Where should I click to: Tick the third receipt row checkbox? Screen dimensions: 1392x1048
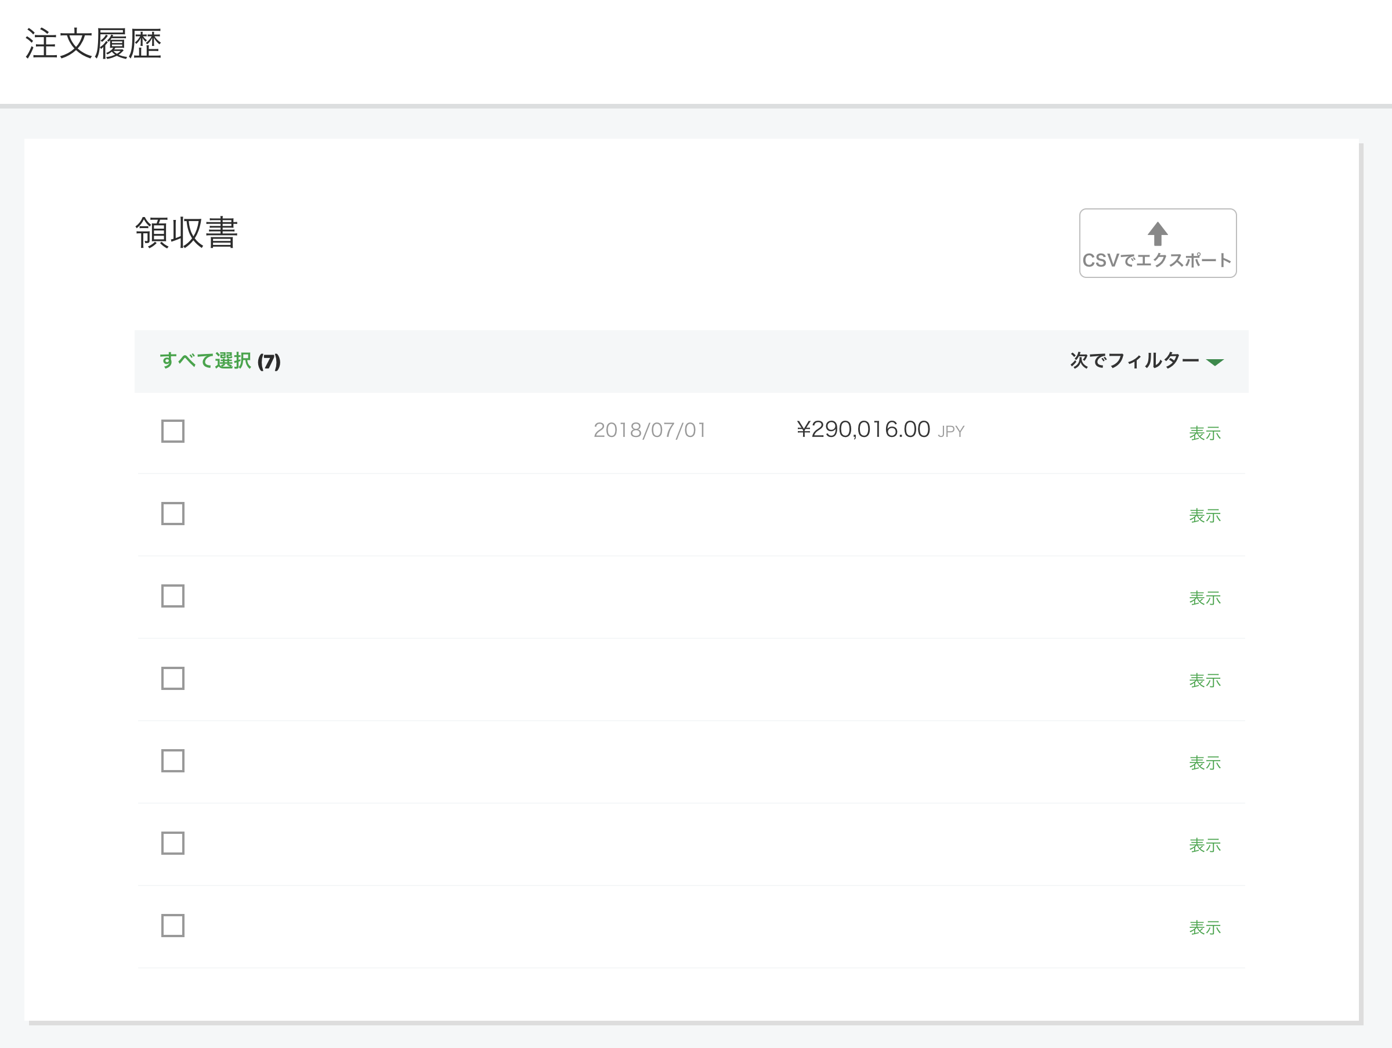pos(172,596)
